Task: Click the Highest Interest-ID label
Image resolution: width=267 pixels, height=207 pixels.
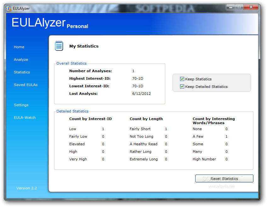Action: [x=90, y=78]
